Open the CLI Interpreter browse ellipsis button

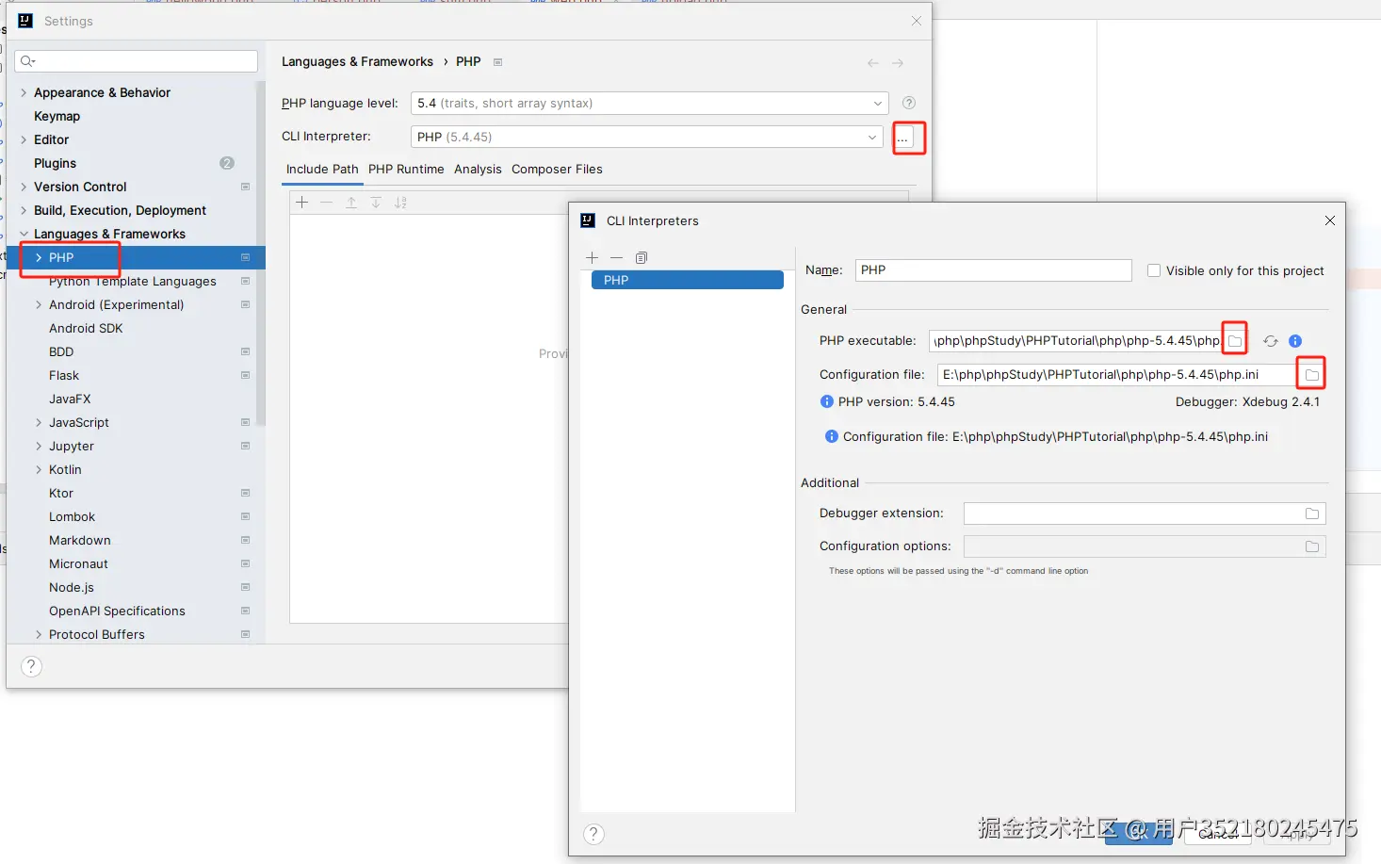[x=902, y=138]
